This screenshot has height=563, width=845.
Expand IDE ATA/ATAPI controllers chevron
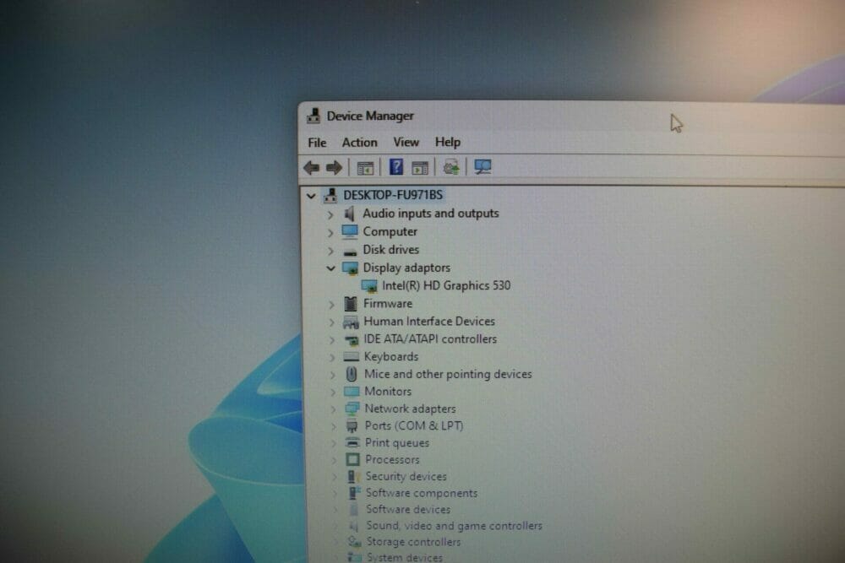[332, 340]
